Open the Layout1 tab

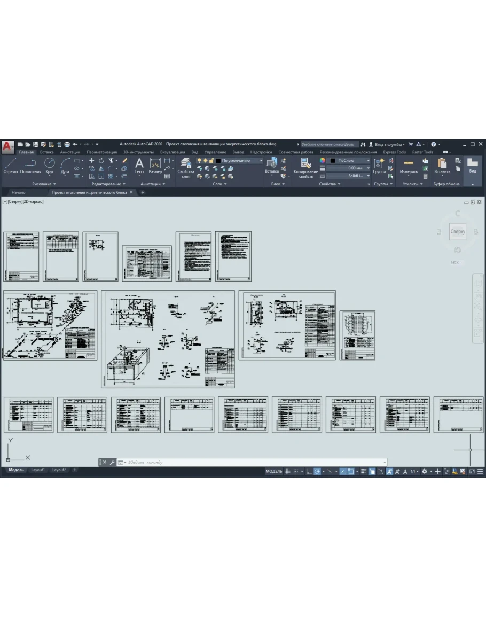pos(38,470)
